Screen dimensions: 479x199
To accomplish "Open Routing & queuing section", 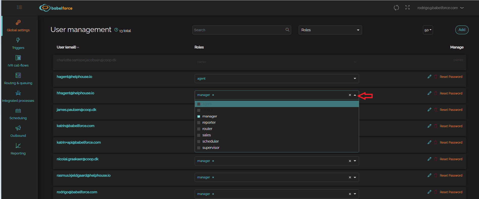I will click(x=18, y=79).
